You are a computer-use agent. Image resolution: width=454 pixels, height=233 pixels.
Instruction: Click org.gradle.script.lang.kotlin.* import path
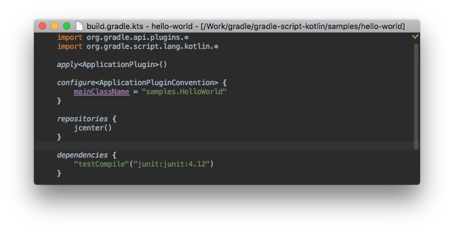pyautogui.click(x=153, y=46)
